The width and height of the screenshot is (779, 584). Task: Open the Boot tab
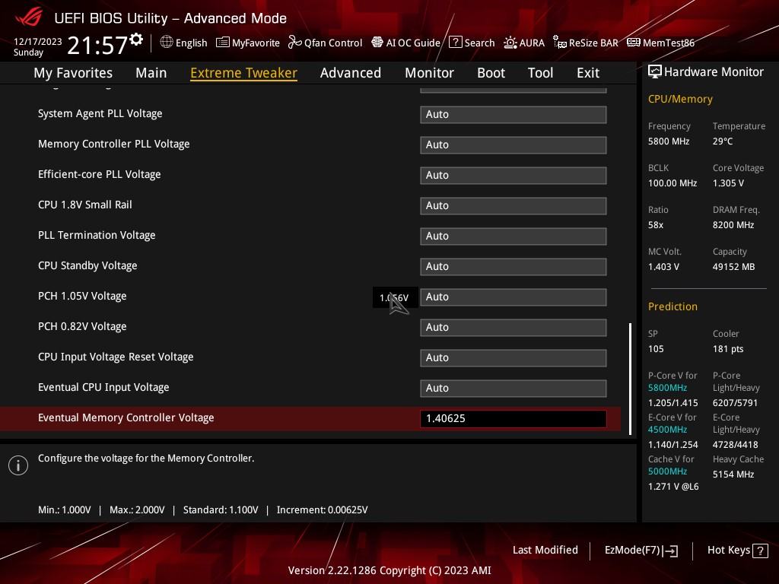click(x=491, y=73)
